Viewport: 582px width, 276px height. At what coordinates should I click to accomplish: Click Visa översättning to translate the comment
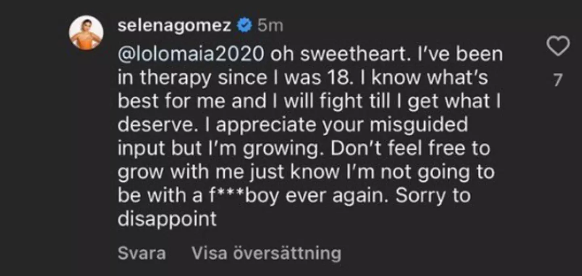(266, 253)
